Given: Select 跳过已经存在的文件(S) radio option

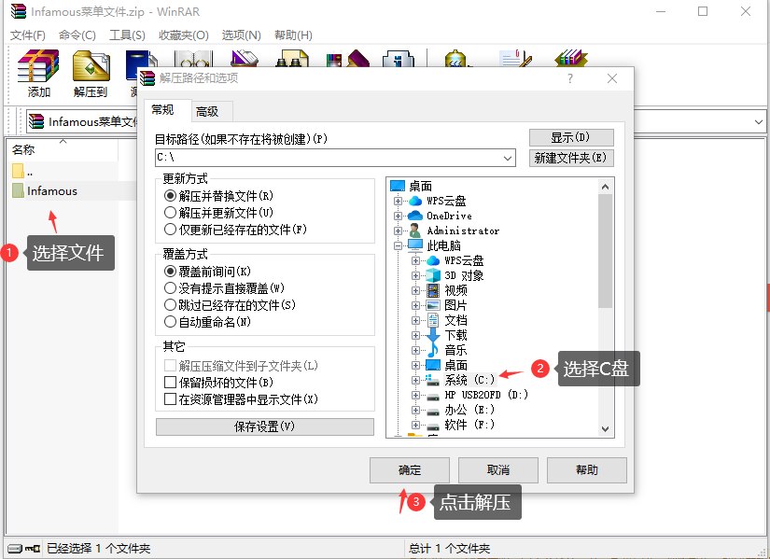Looking at the screenshot, I should pyautogui.click(x=170, y=305).
